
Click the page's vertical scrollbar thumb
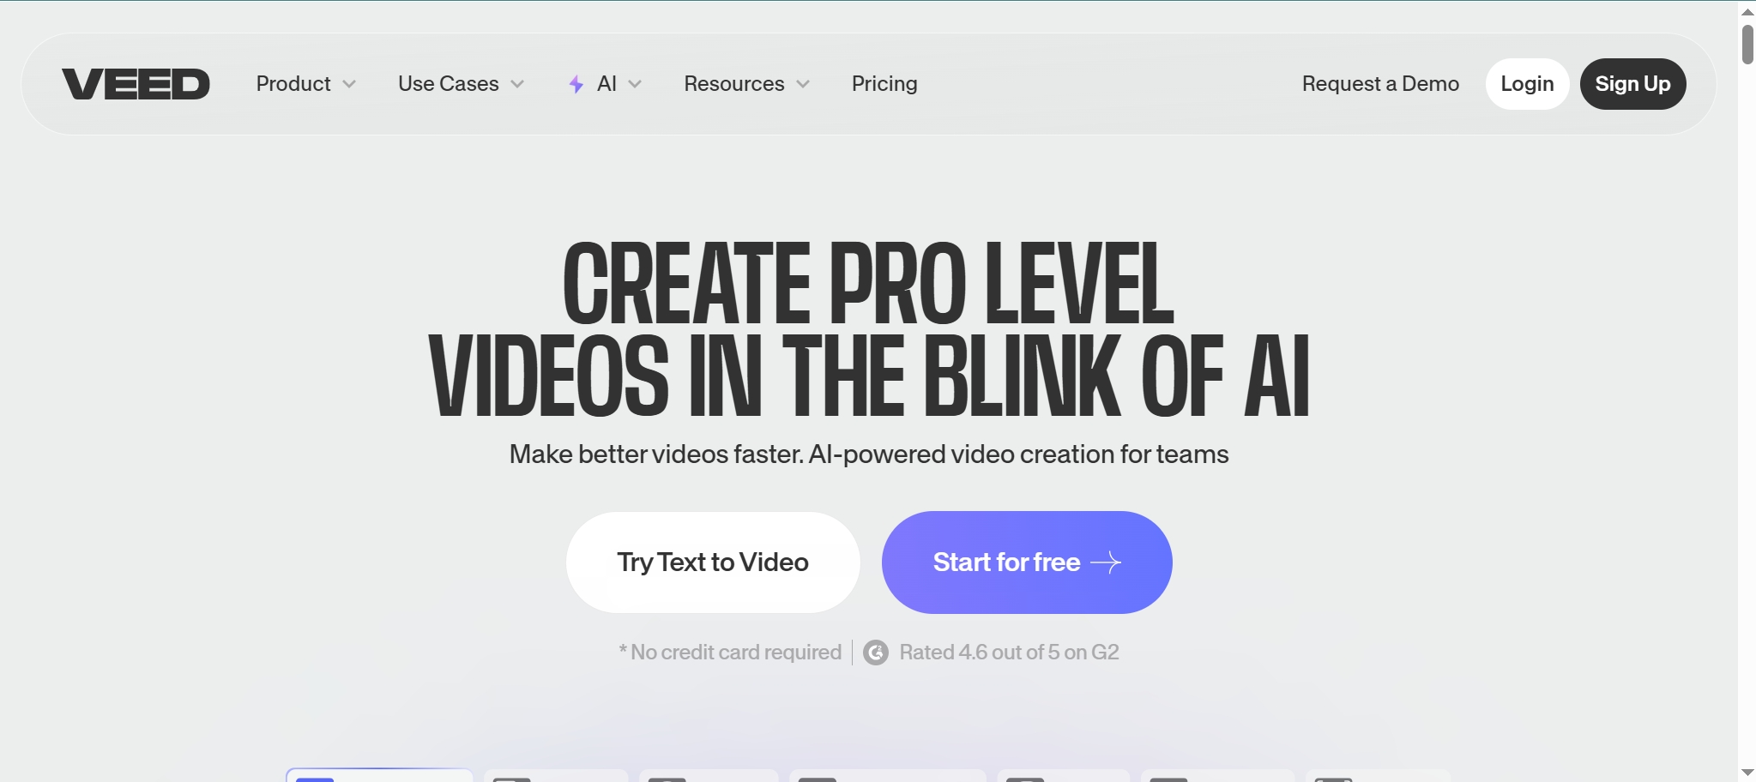(x=1747, y=45)
